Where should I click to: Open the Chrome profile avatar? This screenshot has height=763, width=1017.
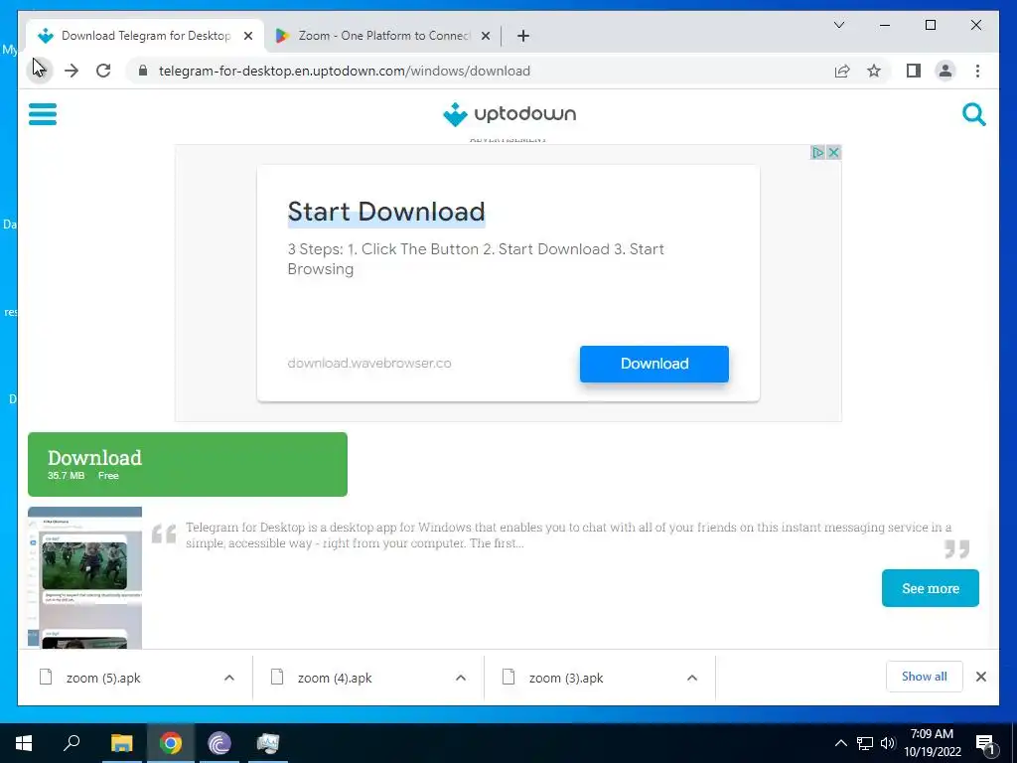(x=945, y=71)
